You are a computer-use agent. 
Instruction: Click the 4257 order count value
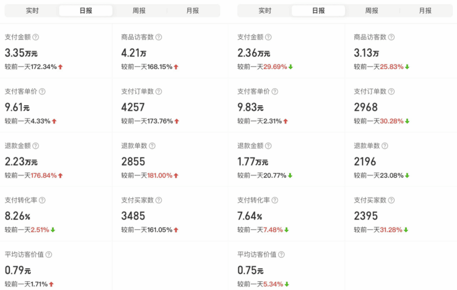pos(134,107)
